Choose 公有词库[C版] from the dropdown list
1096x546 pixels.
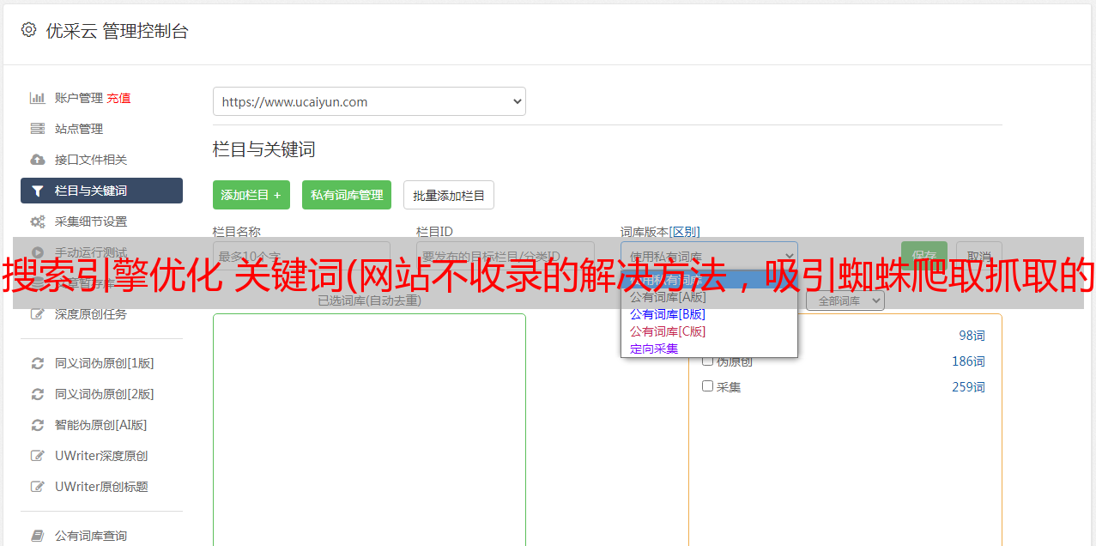pos(709,331)
